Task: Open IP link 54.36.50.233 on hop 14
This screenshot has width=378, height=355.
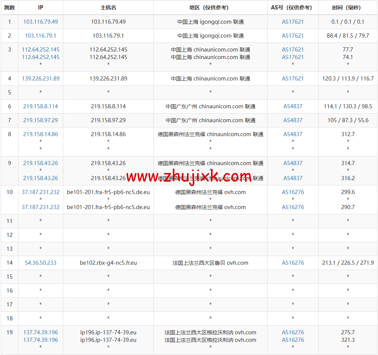Action: (40, 262)
